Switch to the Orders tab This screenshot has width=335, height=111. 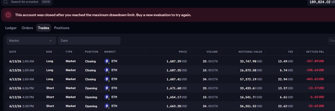point(27,28)
